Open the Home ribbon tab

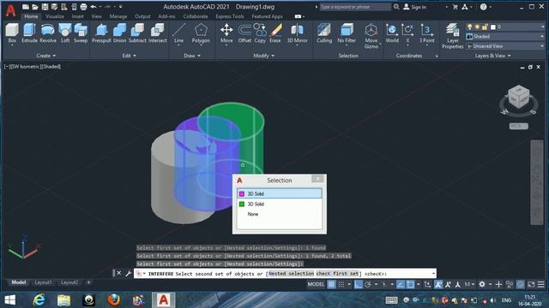31,16
